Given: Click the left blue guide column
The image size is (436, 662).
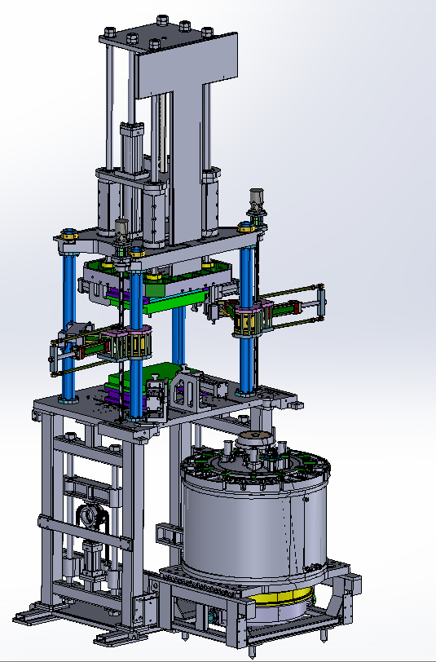Looking at the screenshot, I should coord(68,325).
